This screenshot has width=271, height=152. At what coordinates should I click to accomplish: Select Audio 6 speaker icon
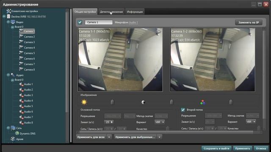21,112
